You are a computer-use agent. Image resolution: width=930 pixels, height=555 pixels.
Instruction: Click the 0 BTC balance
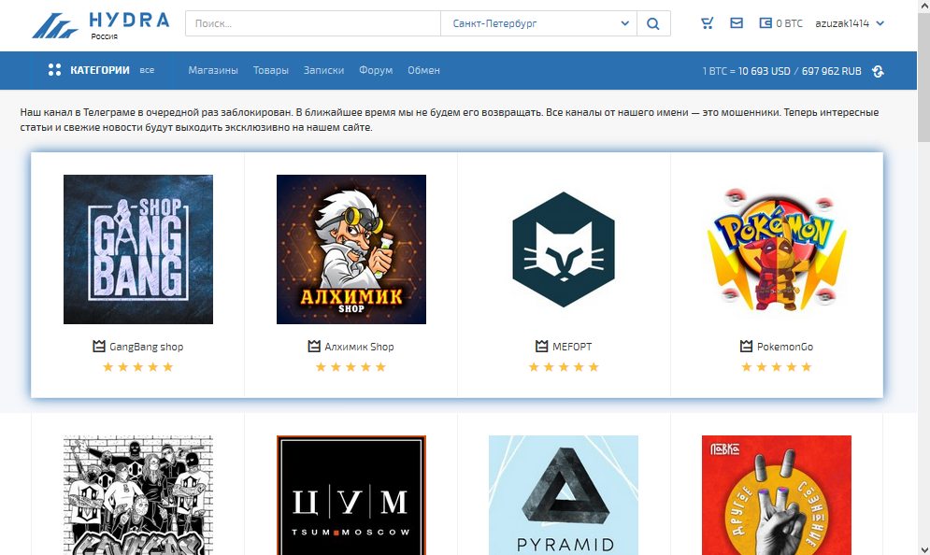pyautogui.click(x=790, y=23)
